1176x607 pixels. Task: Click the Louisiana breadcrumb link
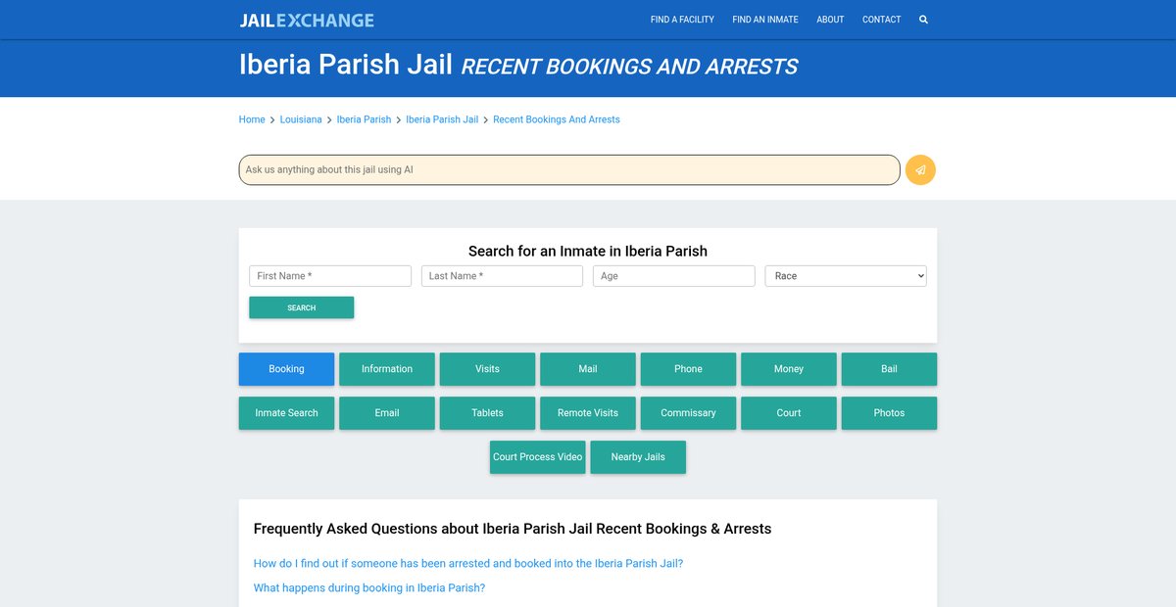[x=301, y=119]
